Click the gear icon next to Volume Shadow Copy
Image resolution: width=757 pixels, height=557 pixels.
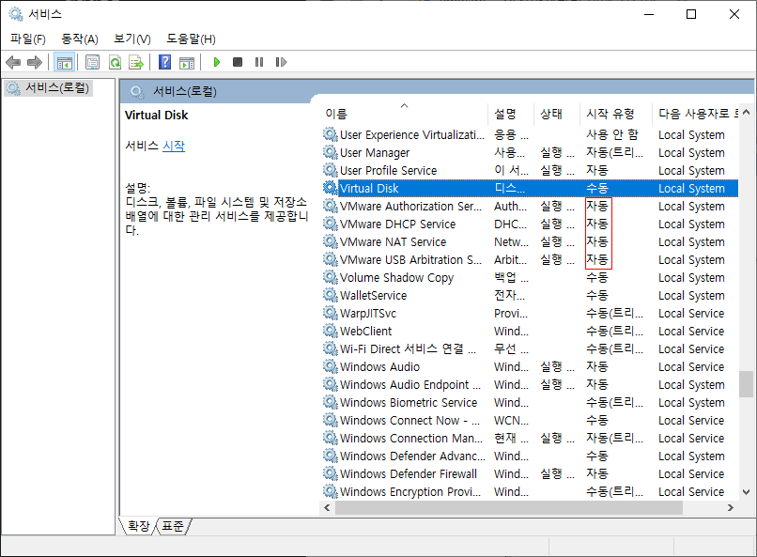click(x=331, y=277)
